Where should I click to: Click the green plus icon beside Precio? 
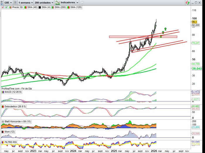[x=6, y=7]
